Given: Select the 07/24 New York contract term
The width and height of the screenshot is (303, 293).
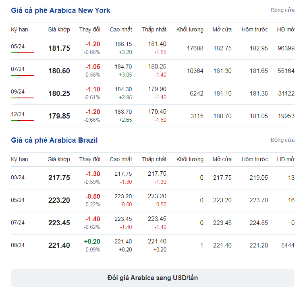Looking at the screenshot, I should click(18, 69).
